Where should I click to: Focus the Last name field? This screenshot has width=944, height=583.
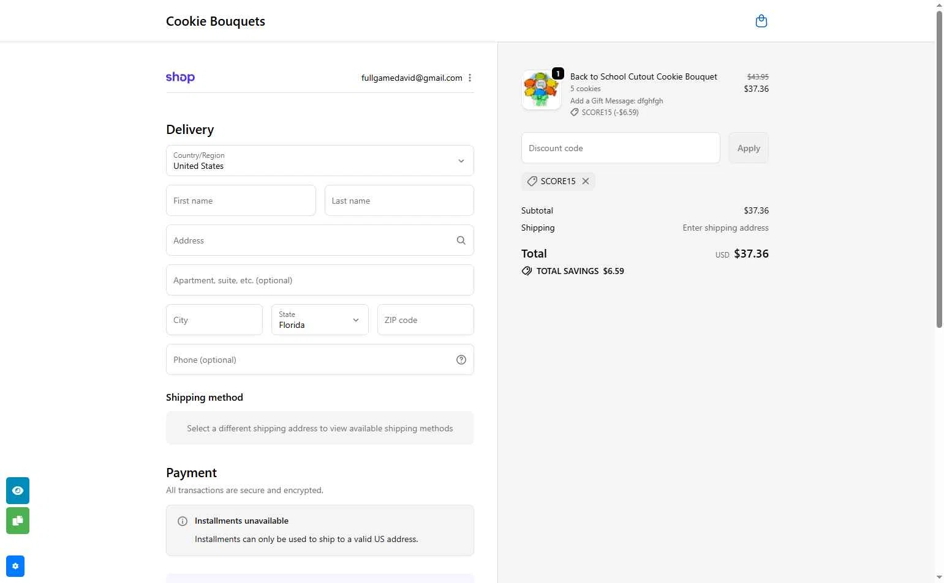coord(399,201)
